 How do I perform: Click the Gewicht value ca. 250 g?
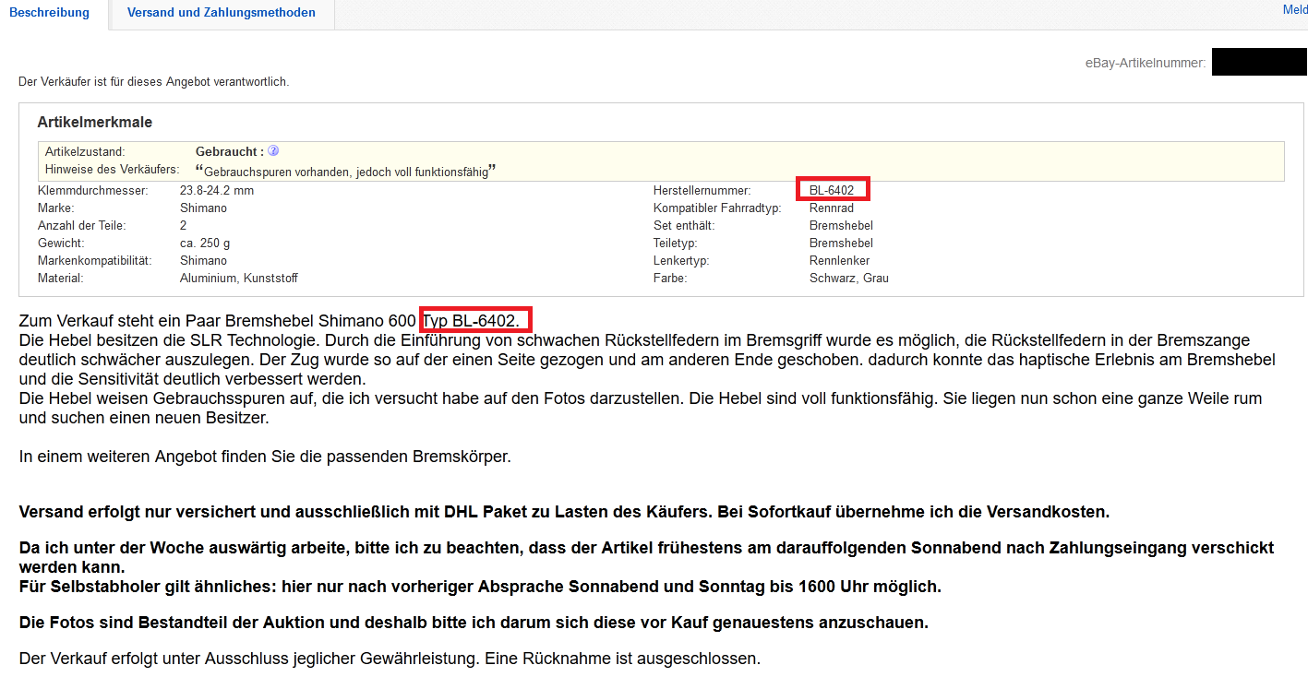pos(205,243)
